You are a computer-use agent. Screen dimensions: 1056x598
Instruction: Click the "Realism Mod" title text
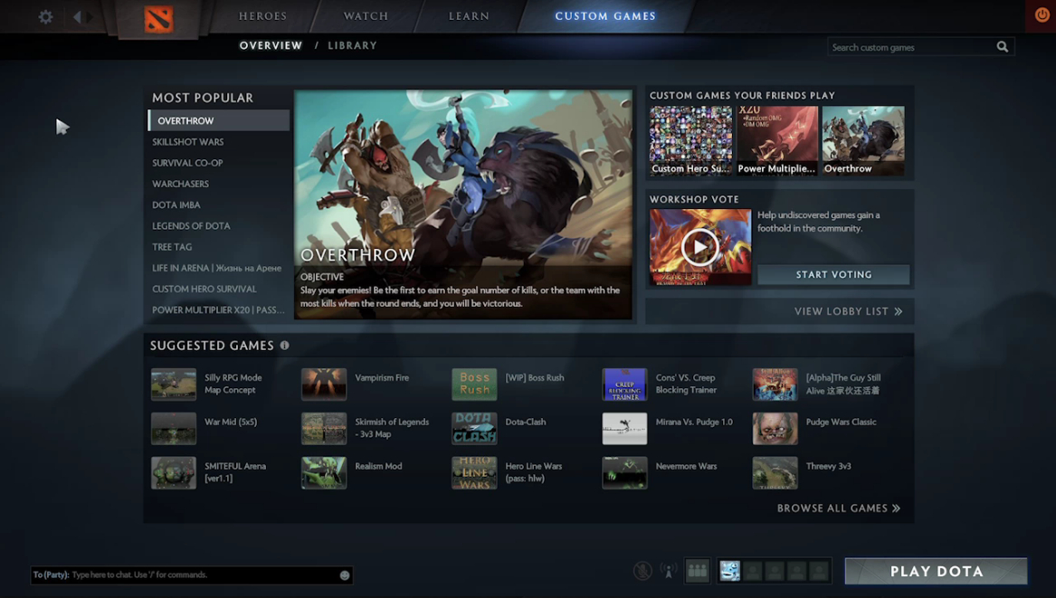tap(378, 466)
